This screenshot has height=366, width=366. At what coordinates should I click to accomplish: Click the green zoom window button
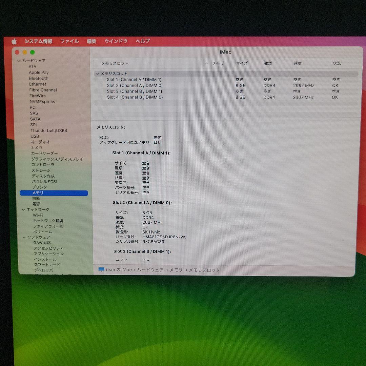click(x=33, y=52)
